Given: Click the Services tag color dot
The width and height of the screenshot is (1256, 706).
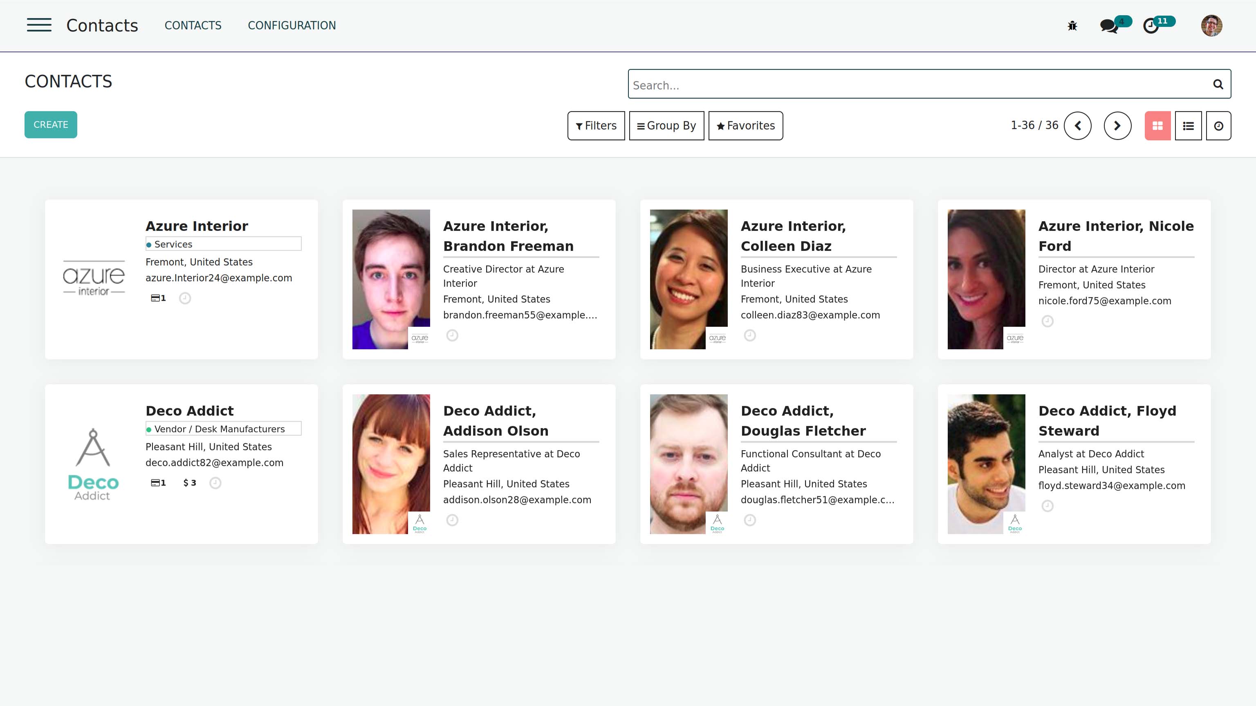Looking at the screenshot, I should (x=149, y=245).
